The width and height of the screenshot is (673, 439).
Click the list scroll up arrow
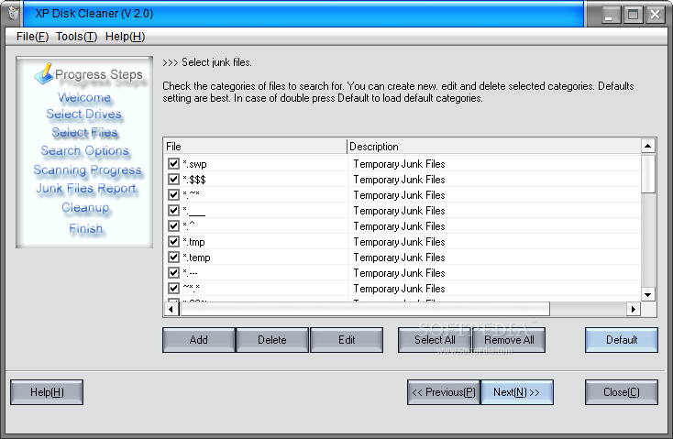click(648, 146)
